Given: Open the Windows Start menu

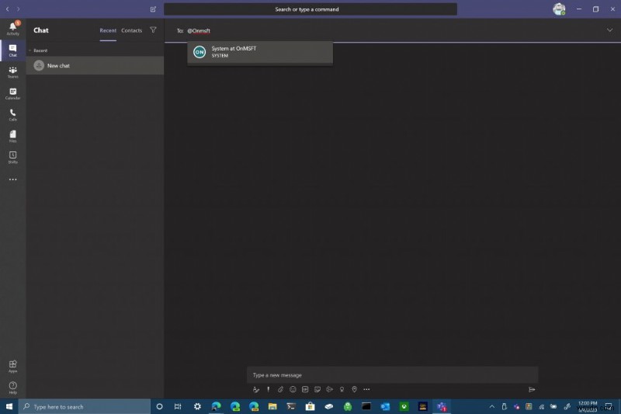Looking at the screenshot, I should point(9,406).
